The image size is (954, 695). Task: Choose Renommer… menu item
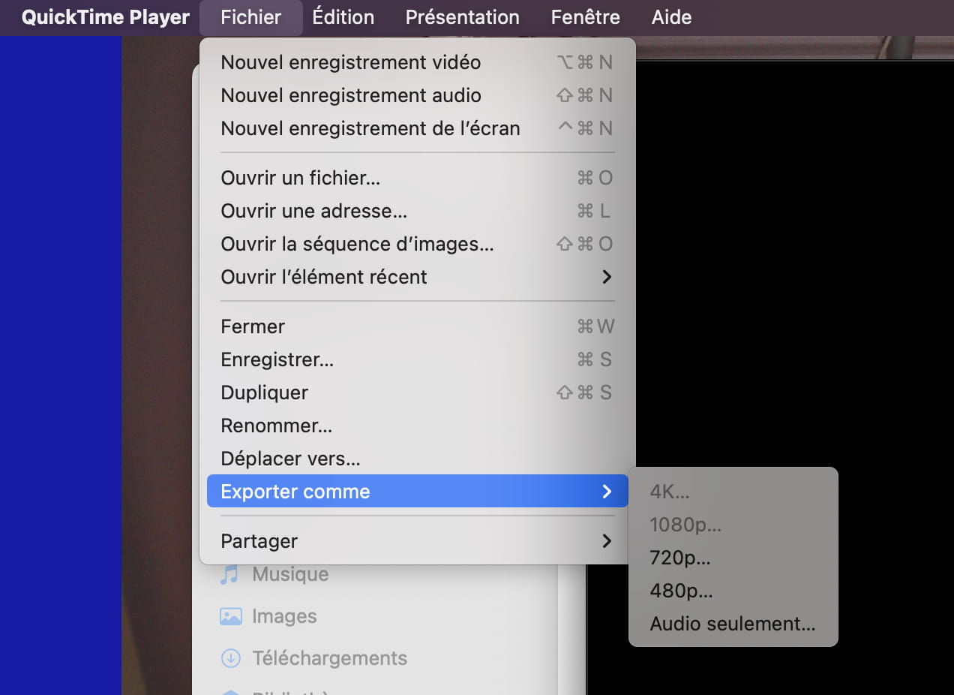tap(417, 426)
